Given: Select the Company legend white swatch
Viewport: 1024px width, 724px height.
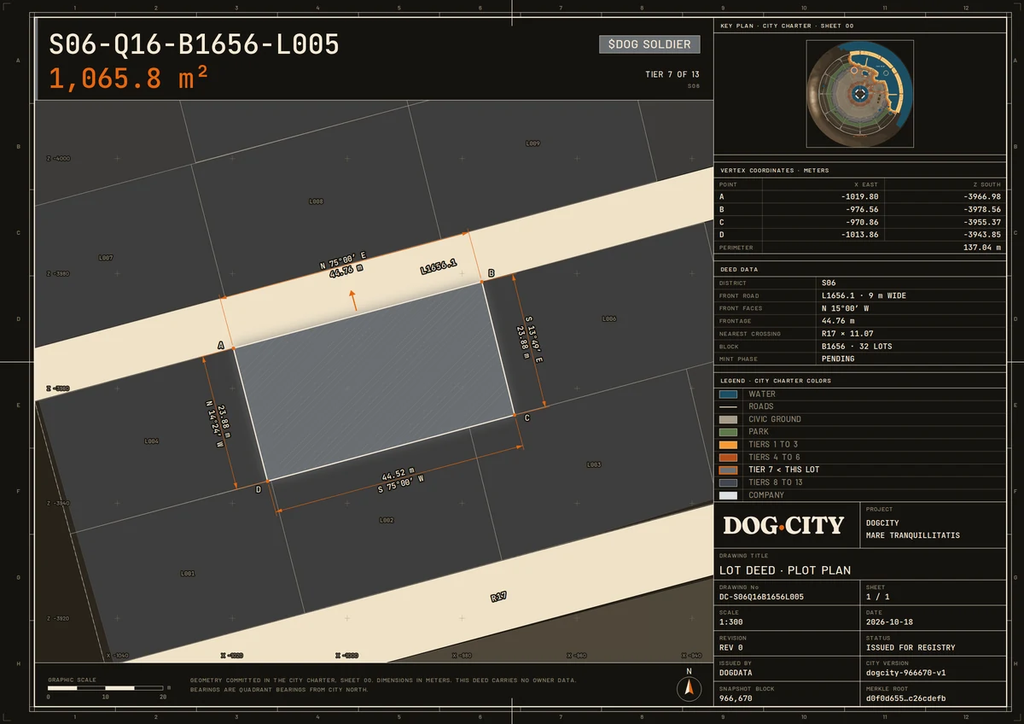Looking at the screenshot, I should [x=728, y=495].
